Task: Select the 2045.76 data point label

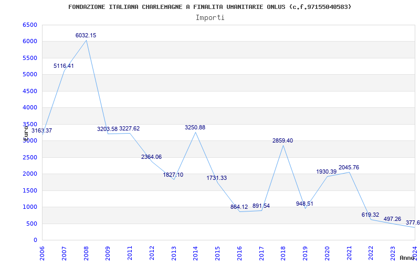Action: tap(349, 167)
